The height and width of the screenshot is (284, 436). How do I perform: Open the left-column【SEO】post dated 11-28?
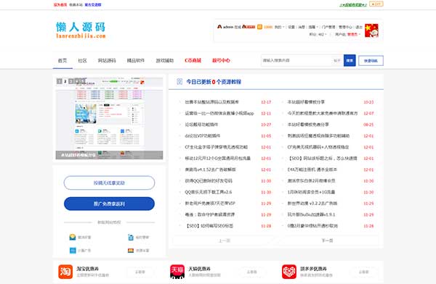209,226
